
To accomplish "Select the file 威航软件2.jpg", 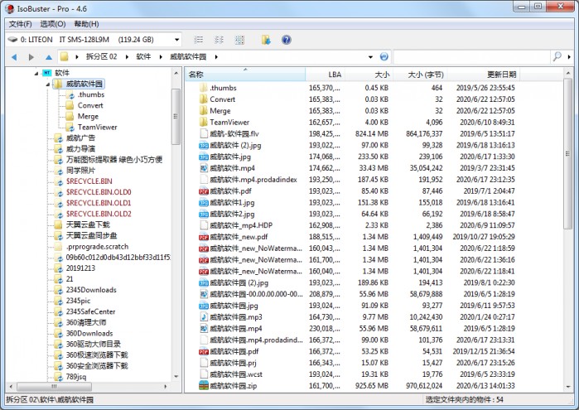I will click(x=232, y=214).
